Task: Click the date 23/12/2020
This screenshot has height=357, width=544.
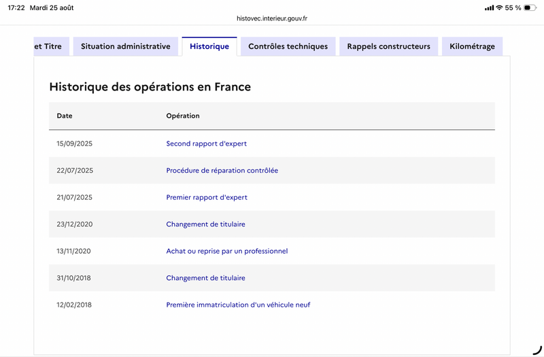Action: [x=75, y=224]
